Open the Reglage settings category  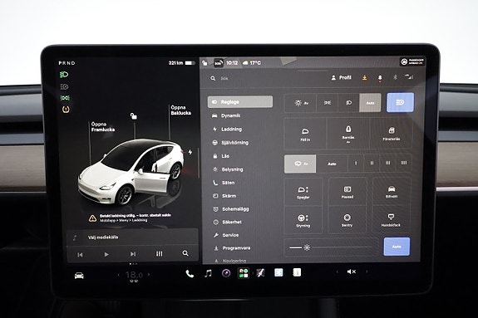click(240, 102)
